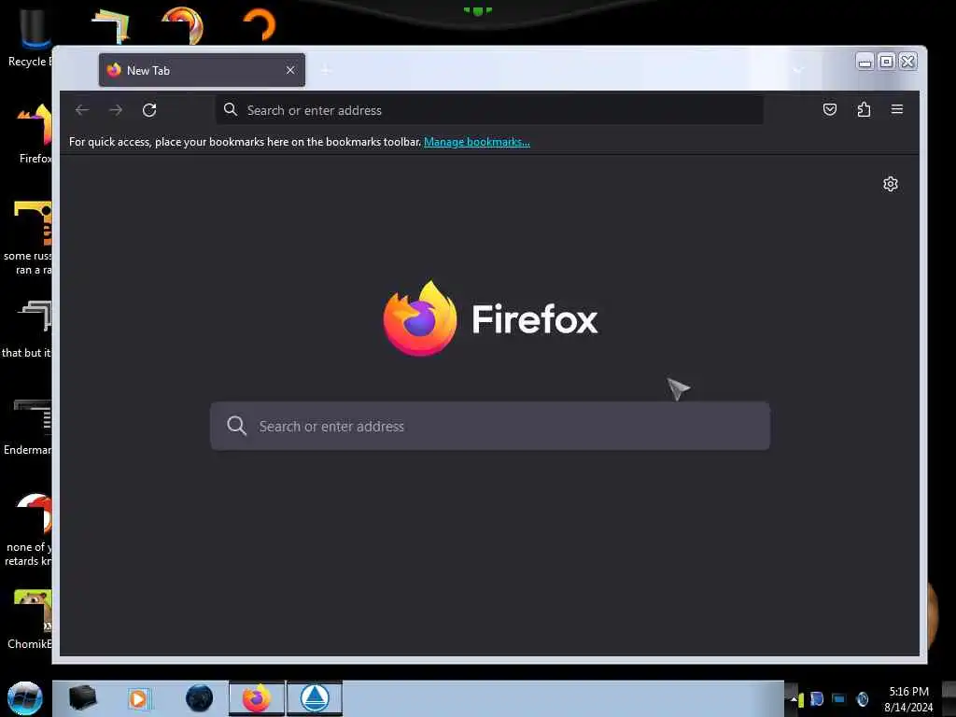Viewport: 956px width, 717px height.
Task: Click the Firefox taskbar button
Action: click(x=257, y=698)
